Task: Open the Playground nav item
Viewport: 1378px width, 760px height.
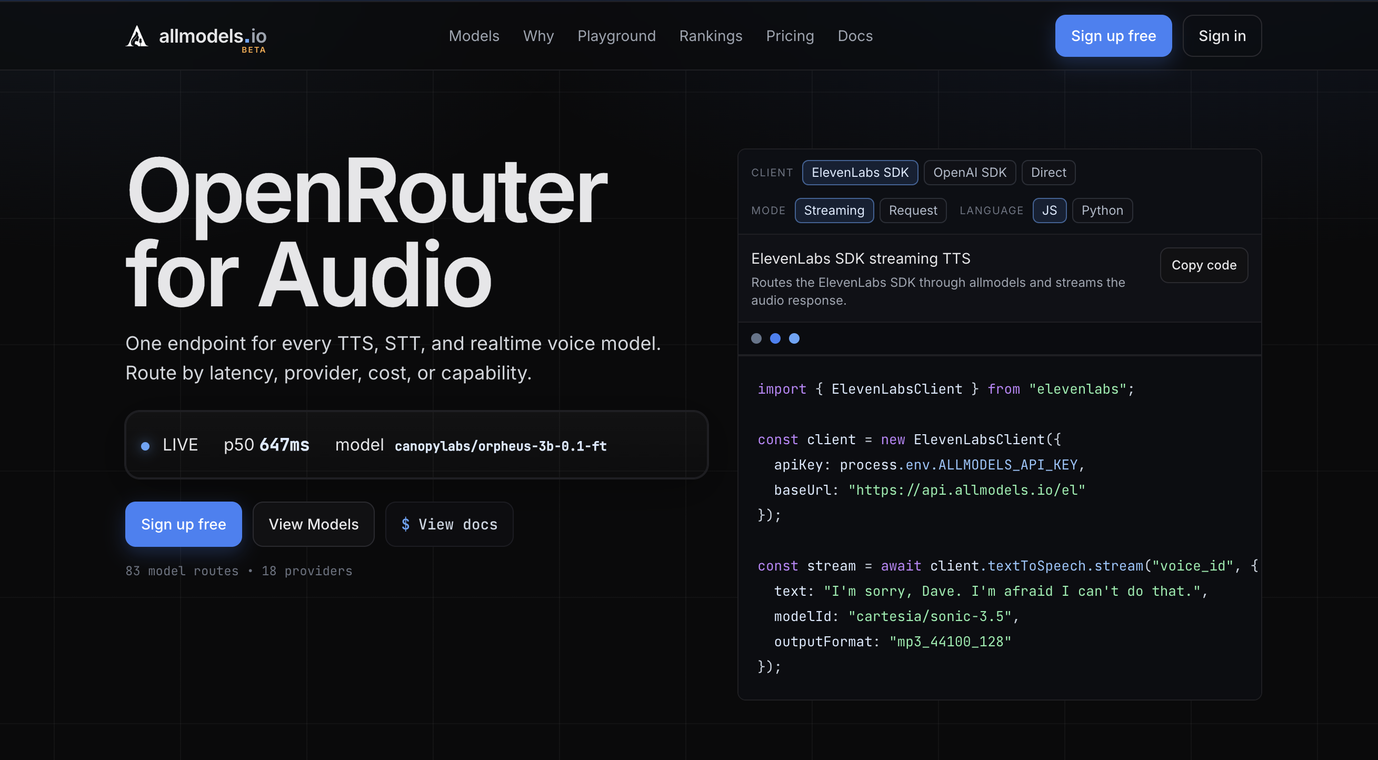Action: point(616,36)
